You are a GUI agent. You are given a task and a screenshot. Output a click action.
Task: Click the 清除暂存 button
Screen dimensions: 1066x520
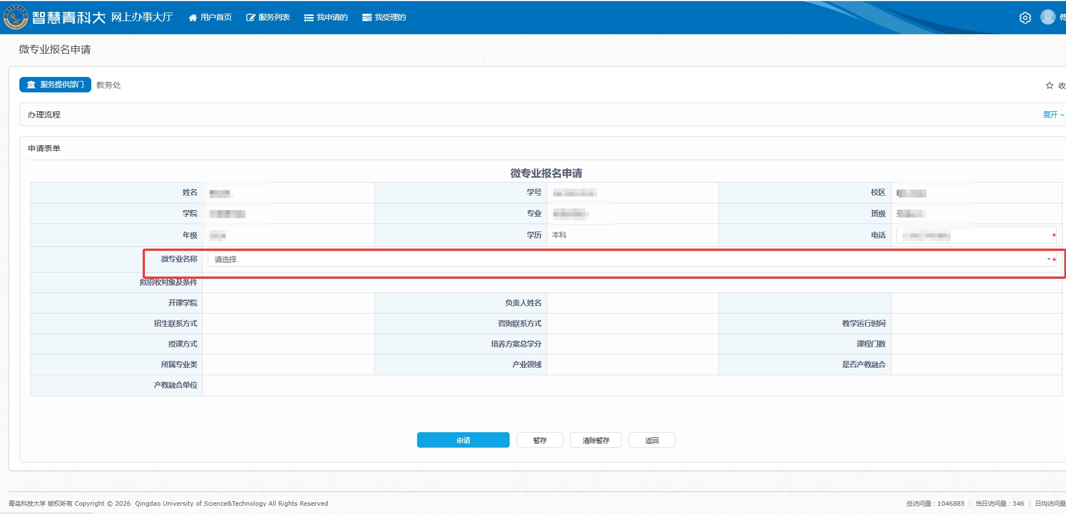coord(595,440)
